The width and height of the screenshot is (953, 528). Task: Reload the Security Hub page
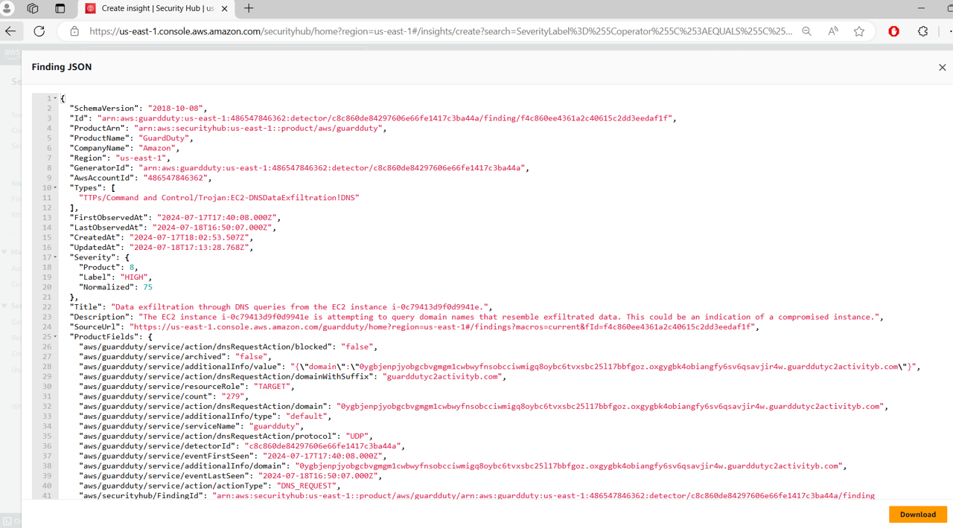click(x=39, y=31)
